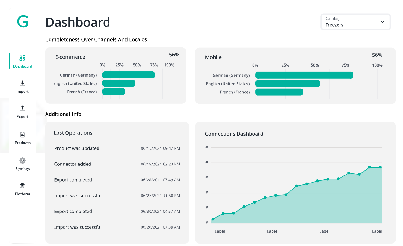Click the chevron arrow in the Catalog selector

pyautogui.click(x=382, y=22)
